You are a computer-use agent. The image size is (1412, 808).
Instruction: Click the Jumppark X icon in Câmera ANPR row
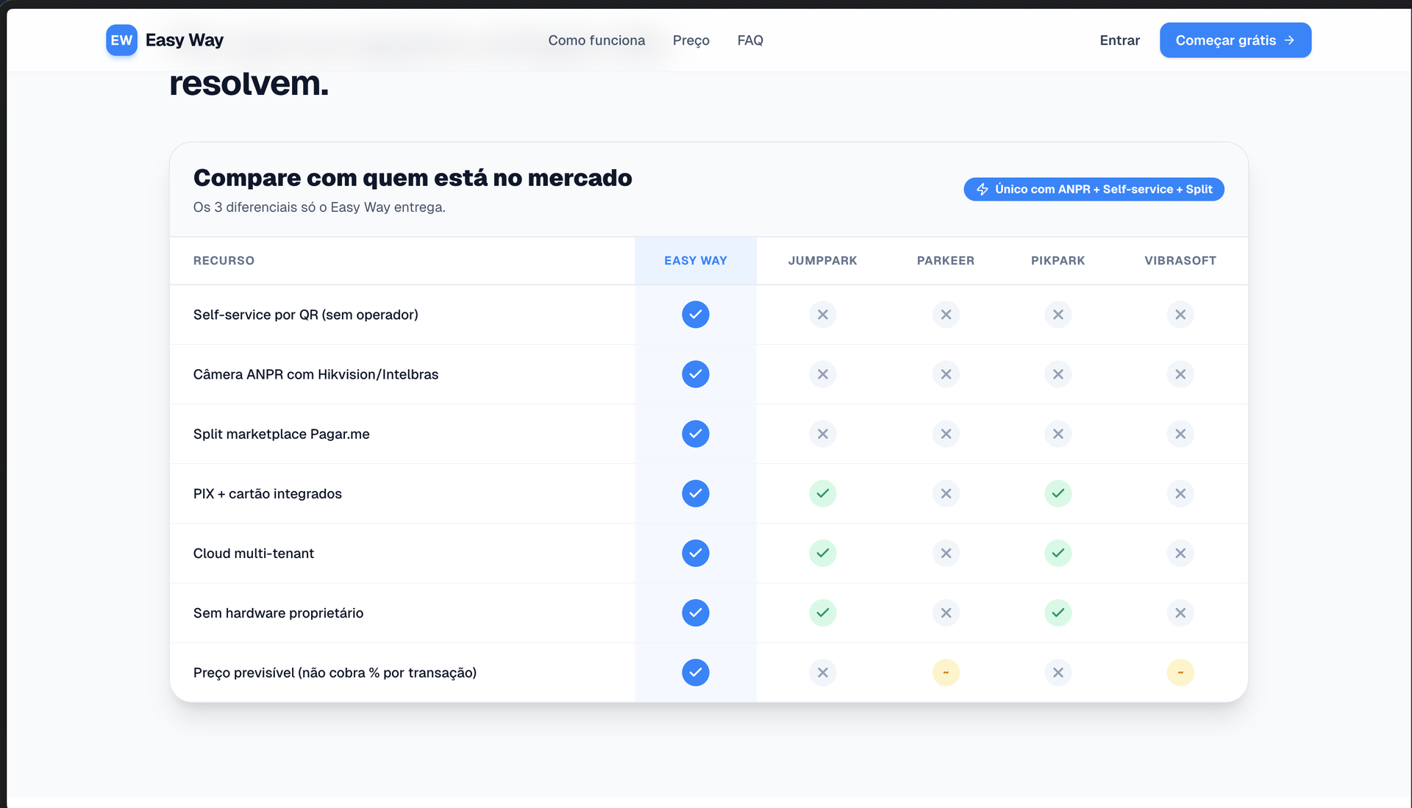coord(822,374)
